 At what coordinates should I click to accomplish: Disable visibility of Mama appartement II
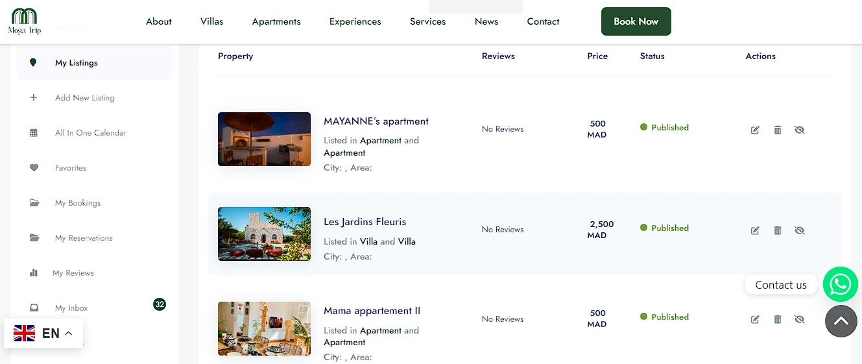(x=799, y=319)
